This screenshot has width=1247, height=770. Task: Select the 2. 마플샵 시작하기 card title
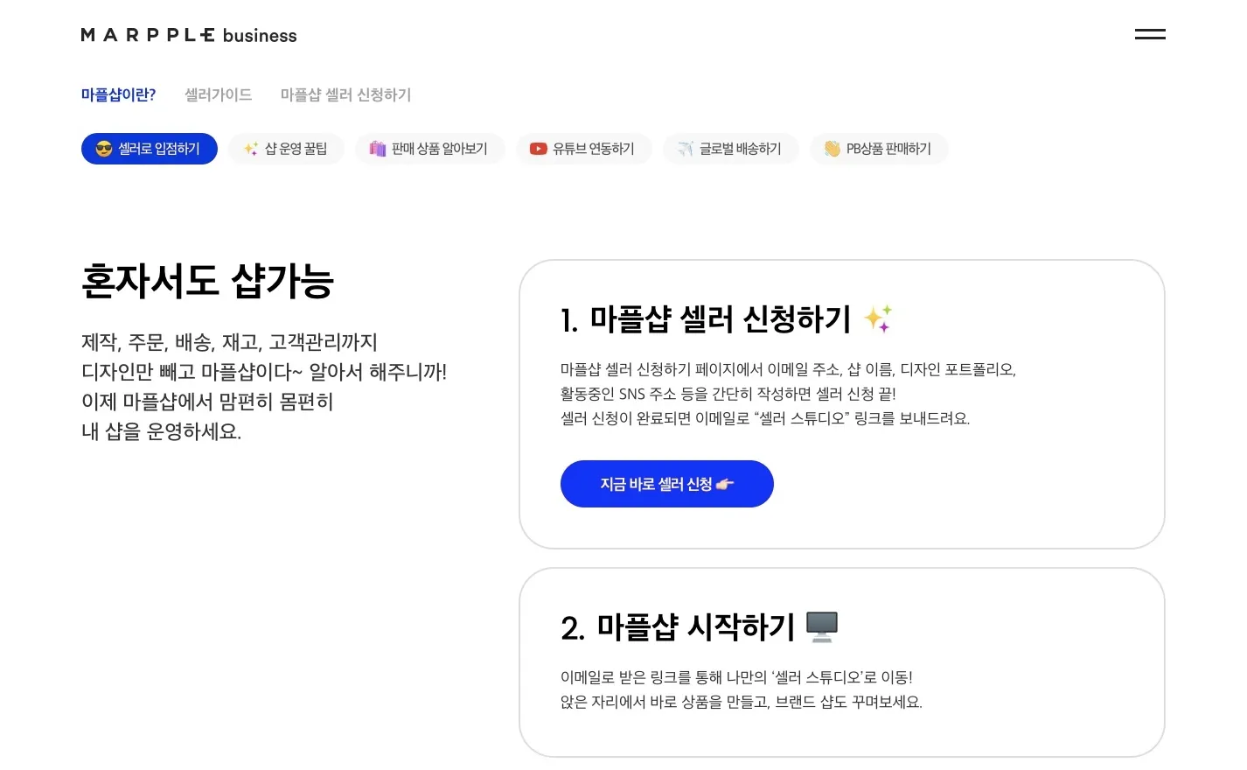click(x=678, y=627)
